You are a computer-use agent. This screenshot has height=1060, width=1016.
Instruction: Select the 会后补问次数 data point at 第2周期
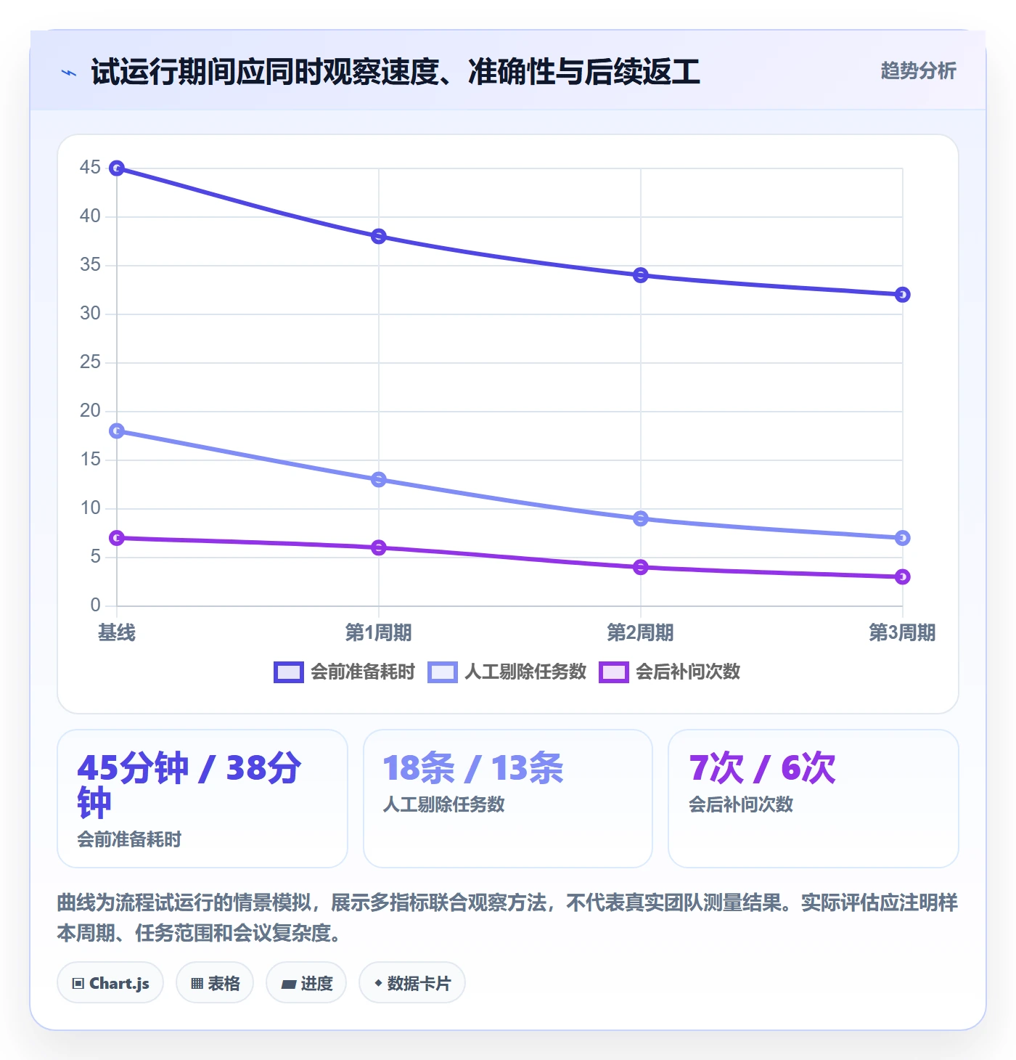pyautogui.click(x=641, y=567)
